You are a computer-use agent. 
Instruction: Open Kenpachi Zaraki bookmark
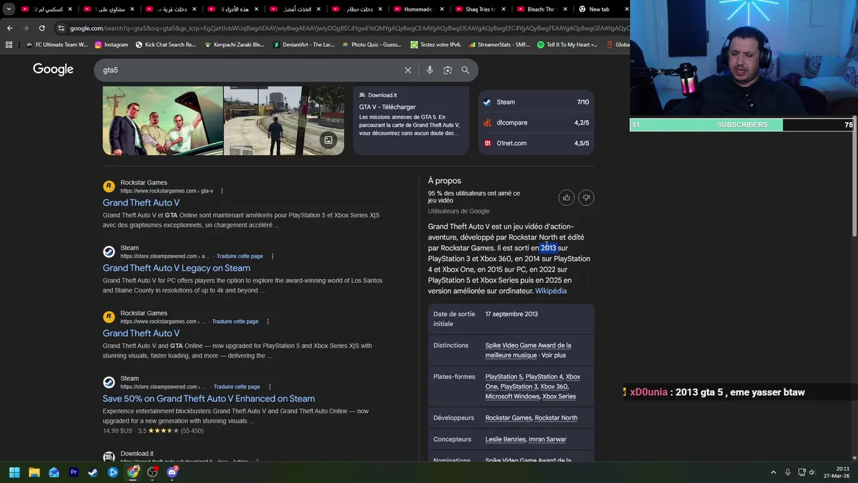tap(234, 44)
